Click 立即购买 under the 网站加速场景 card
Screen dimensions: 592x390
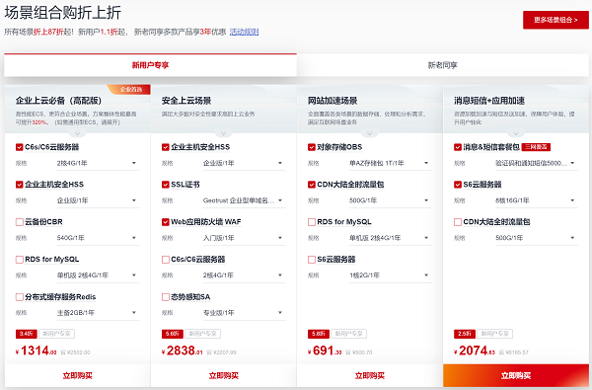click(370, 375)
